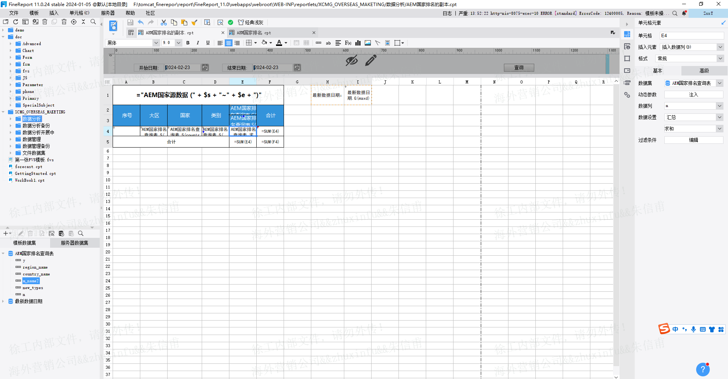Toggle the hidden-eye icon in parameter pane
Image resolution: width=728 pixels, height=379 pixels.
(351, 60)
